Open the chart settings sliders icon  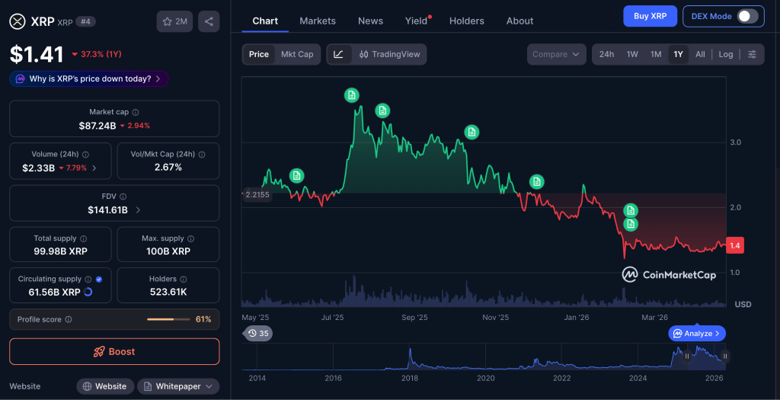(x=752, y=54)
